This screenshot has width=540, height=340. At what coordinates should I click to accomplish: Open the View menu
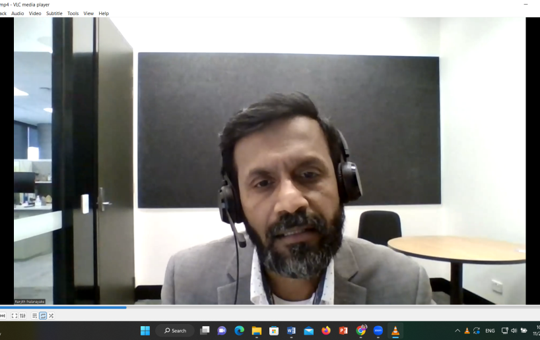pyautogui.click(x=88, y=13)
